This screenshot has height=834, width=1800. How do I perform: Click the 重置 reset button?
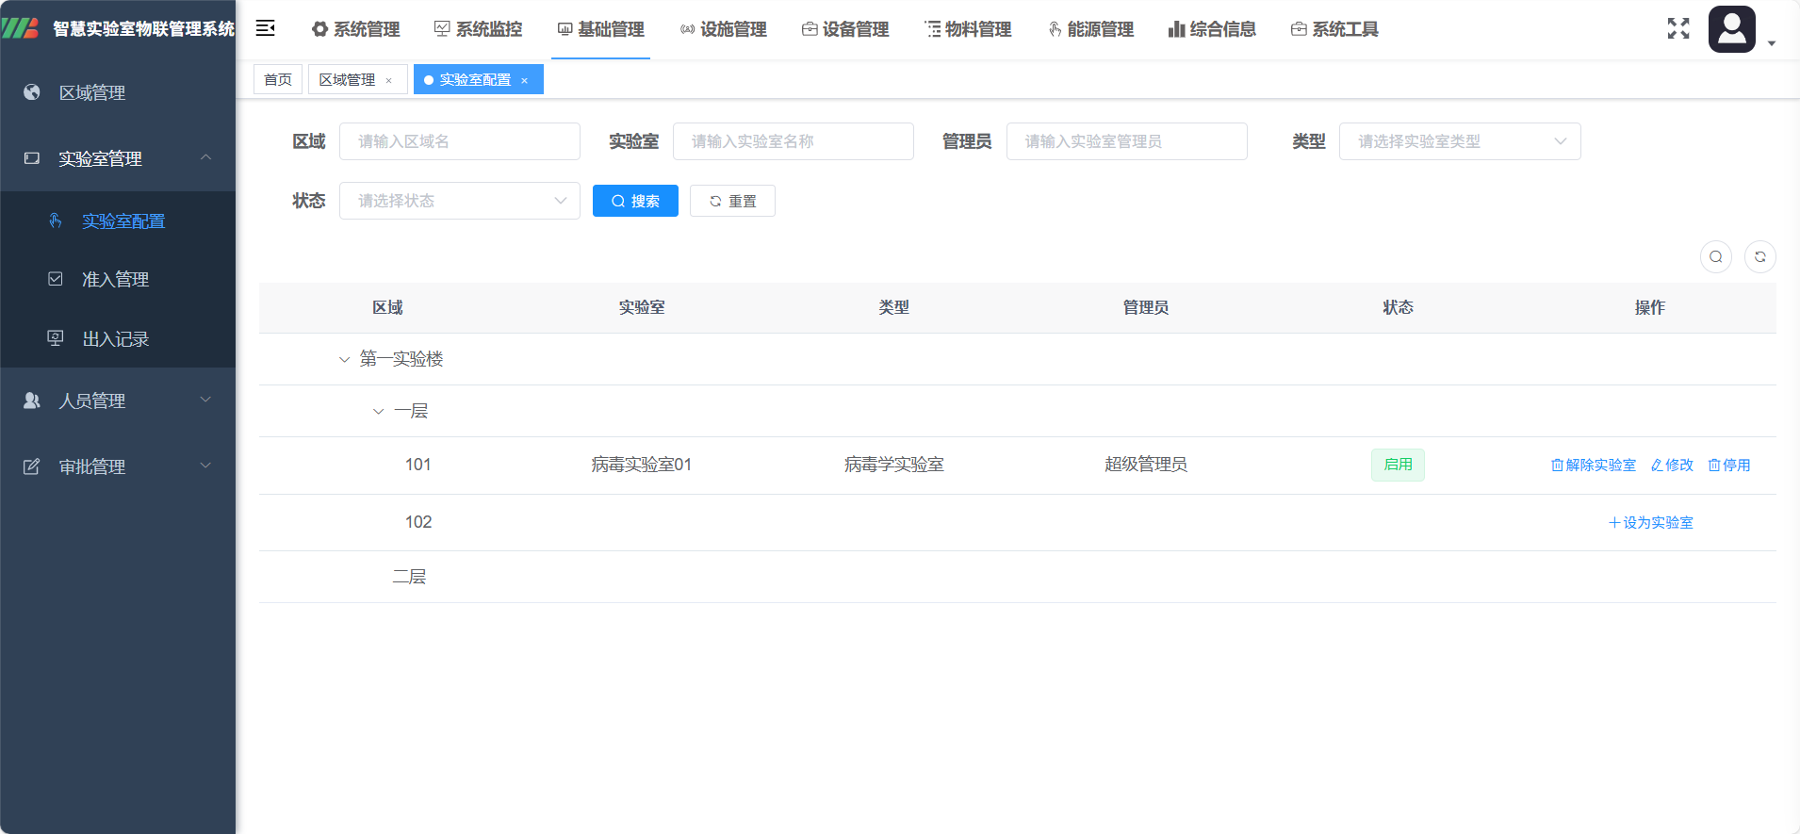point(732,201)
